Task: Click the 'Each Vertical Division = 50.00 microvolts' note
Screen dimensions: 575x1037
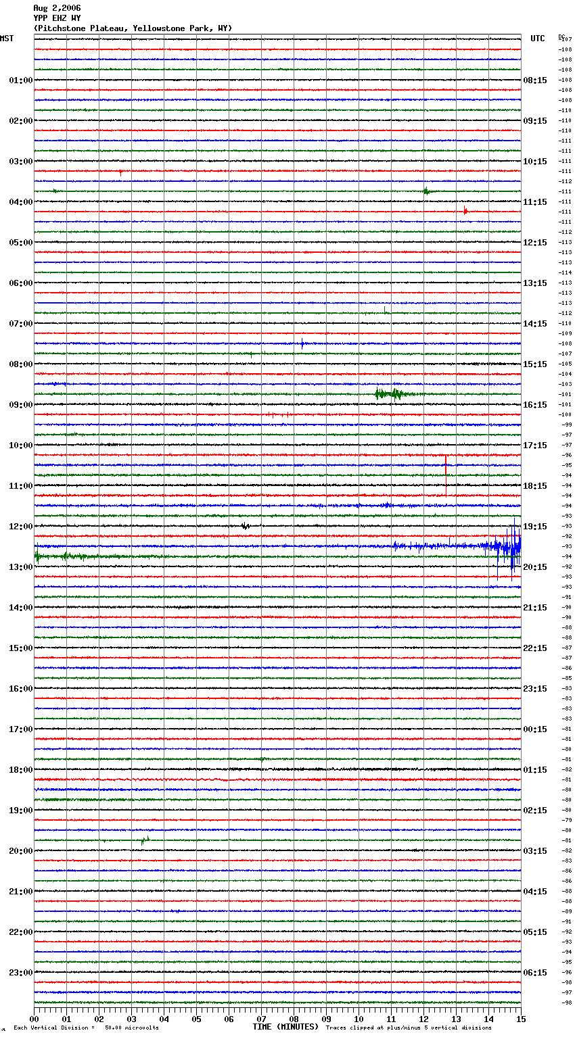Action: coord(86,1028)
